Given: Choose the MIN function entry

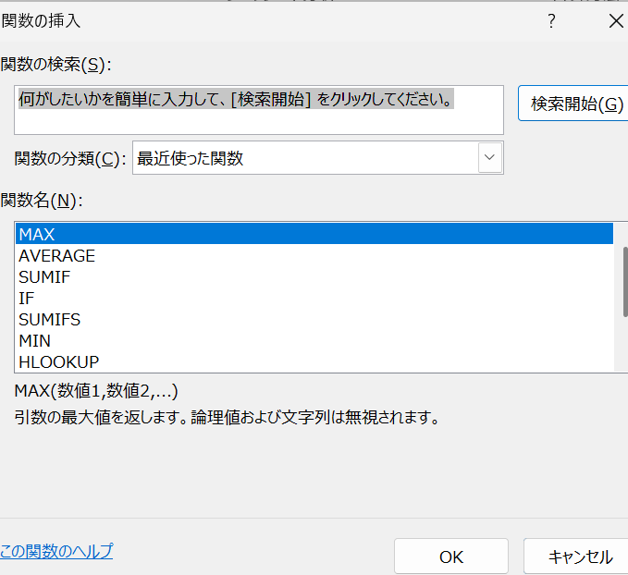Looking at the screenshot, I should (35, 341).
